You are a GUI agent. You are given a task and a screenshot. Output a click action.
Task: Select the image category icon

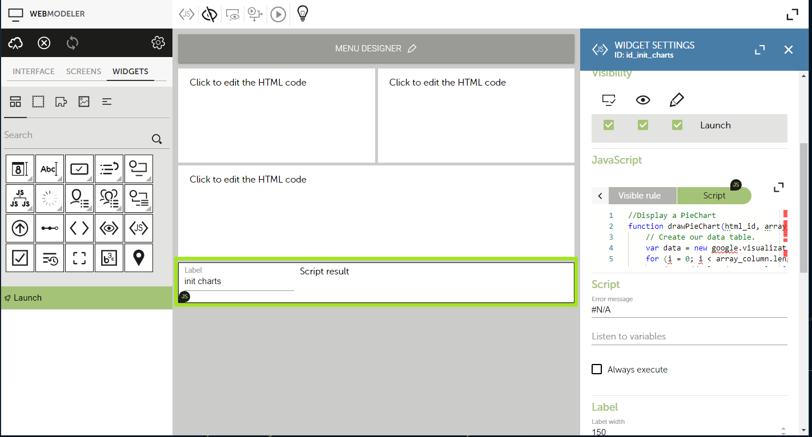click(x=84, y=102)
